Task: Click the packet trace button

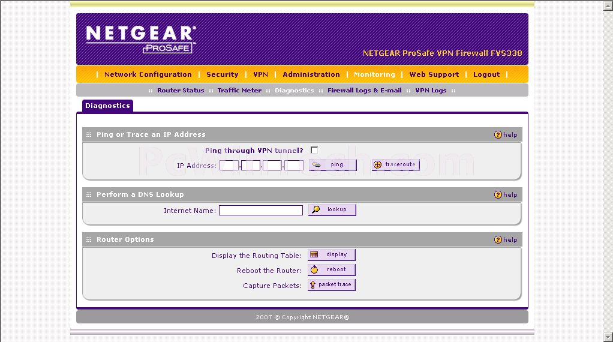Action: 332,284
